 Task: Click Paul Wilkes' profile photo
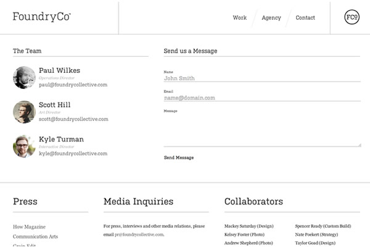click(24, 77)
